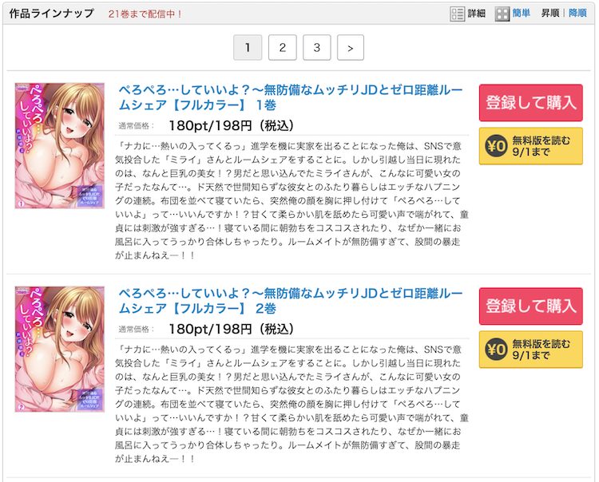Viewport: 599px width, 482px height.
Task: Click 登録して購入 button for volume 2
Action: point(530,306)
